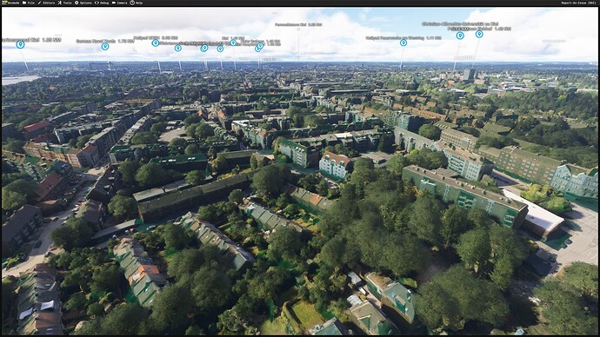This screenshot has height=337, width=600.
Task: Open the Devmode menu
Action: (11, 3)
